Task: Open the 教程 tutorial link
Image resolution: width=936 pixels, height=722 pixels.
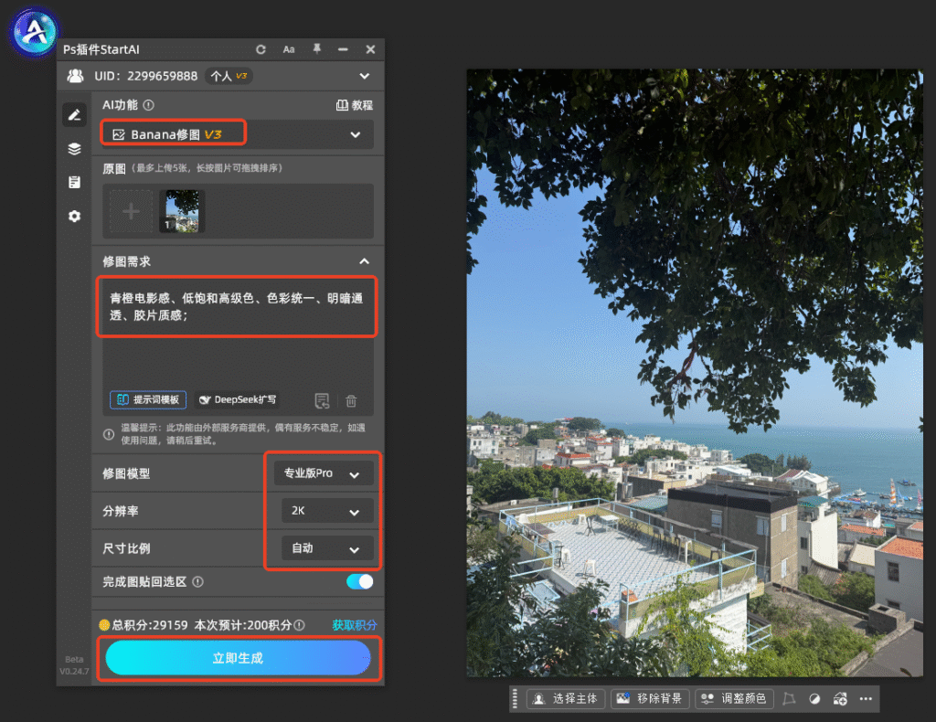Action: 355,105
